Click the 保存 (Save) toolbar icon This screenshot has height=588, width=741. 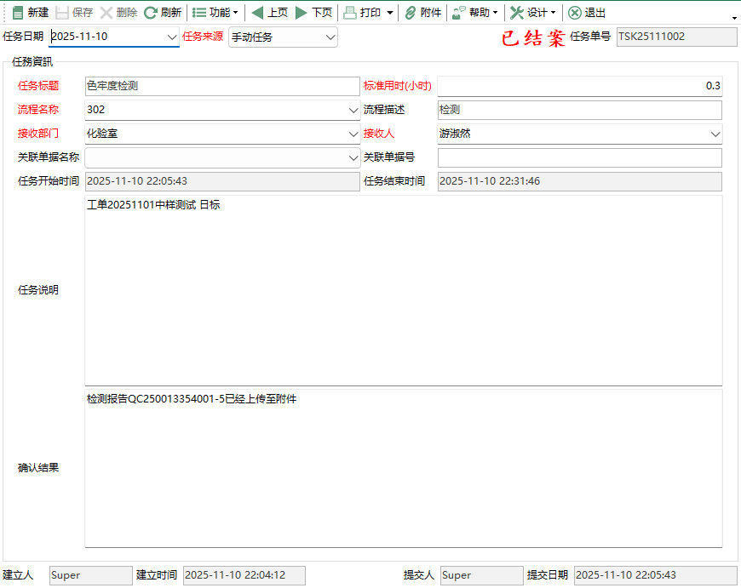[x=62, y=13]
